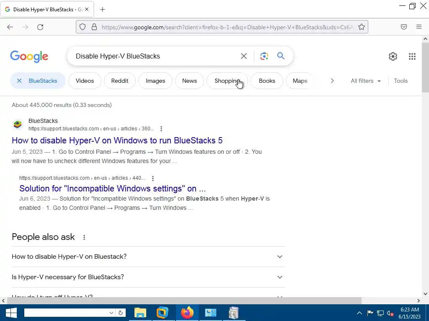Image resolution: width=429 pixels, height=321 pixels.
Task: Click the Google logo
Action: pyautogui.click(x=29, y=56)
